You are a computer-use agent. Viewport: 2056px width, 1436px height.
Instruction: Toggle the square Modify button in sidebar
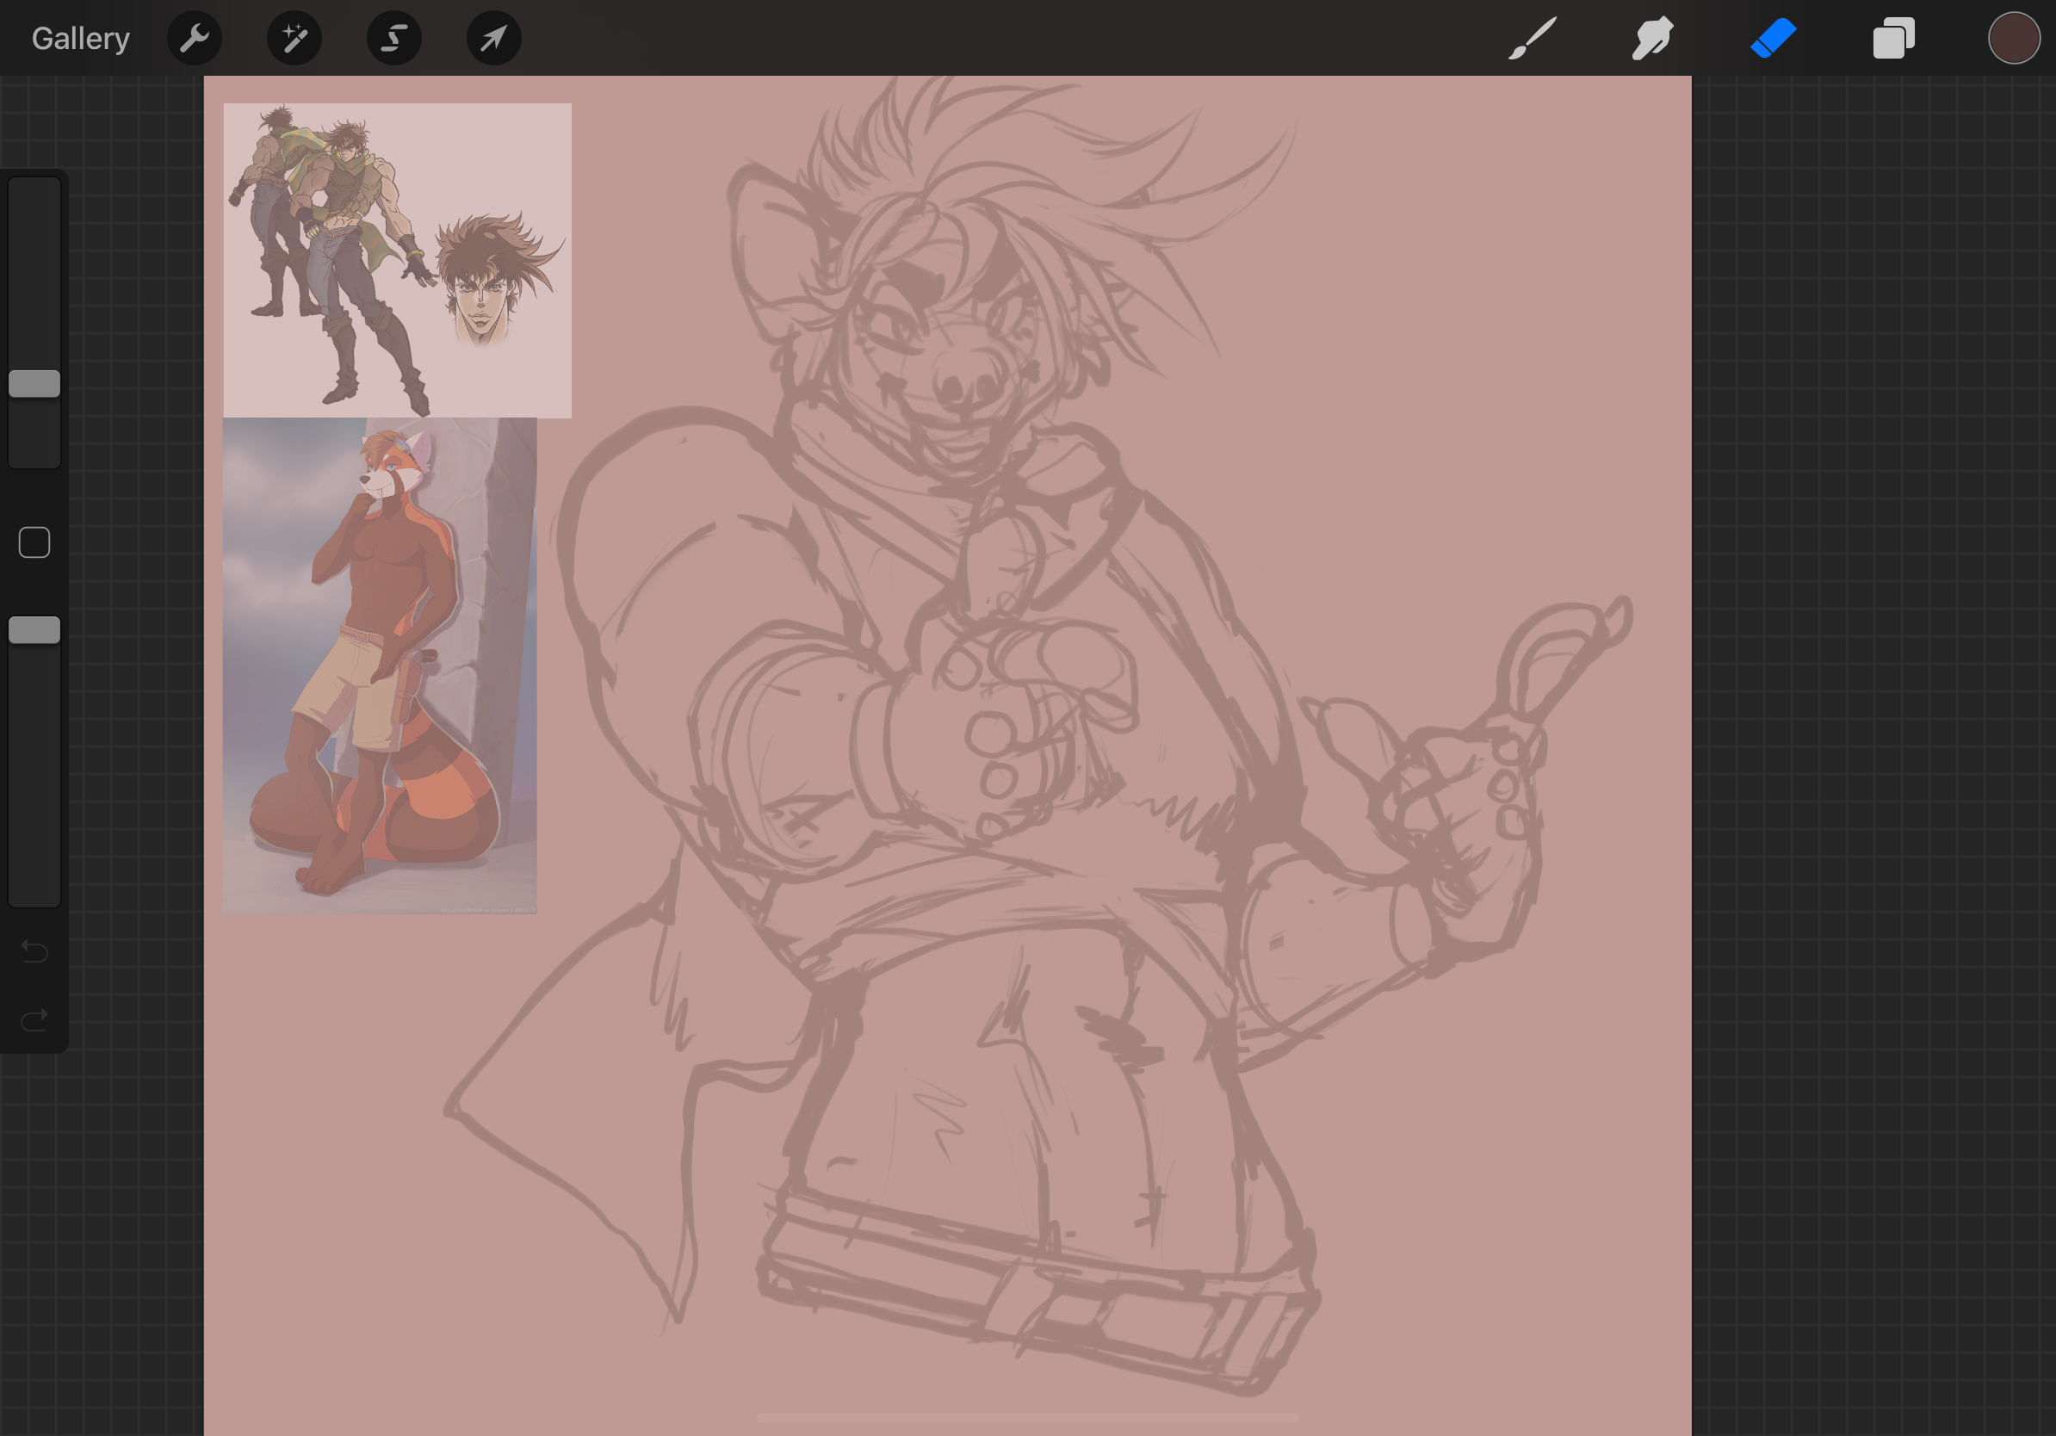tap(34, 542)
